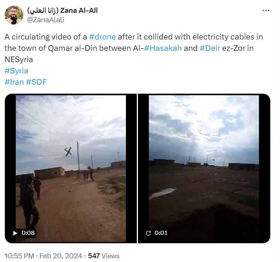280x262 pixels.
Task: Open the @ZanaAlali handle
Action: click(45, 20)
